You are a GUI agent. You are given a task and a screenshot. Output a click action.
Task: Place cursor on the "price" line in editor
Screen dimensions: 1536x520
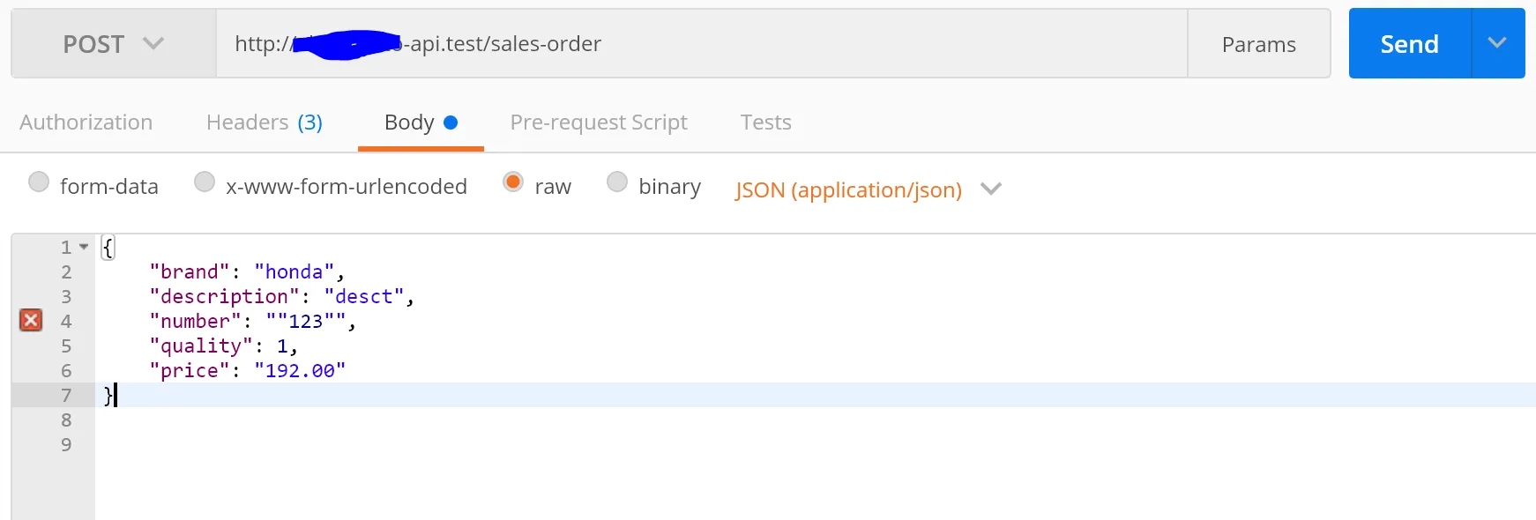point(247,371)
